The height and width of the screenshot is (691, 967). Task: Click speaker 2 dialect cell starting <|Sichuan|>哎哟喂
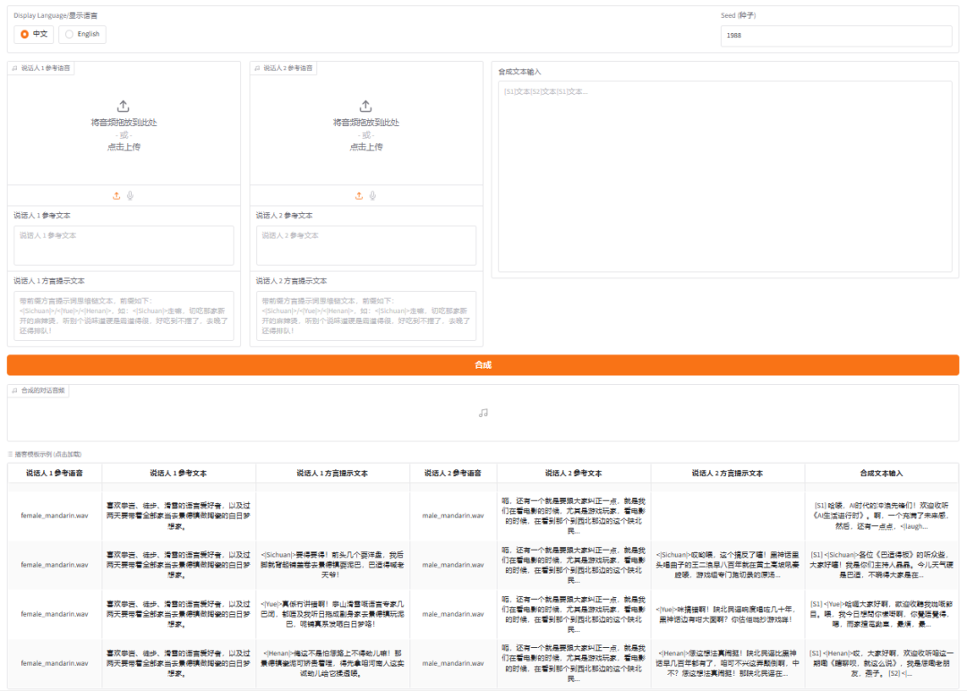click(x=728, y=565)
